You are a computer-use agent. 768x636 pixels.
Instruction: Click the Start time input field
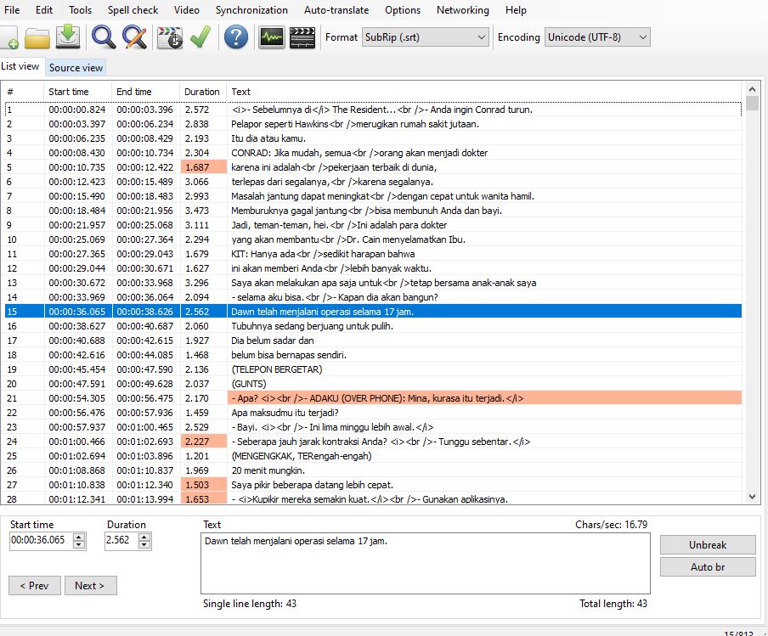pos(41,541)
